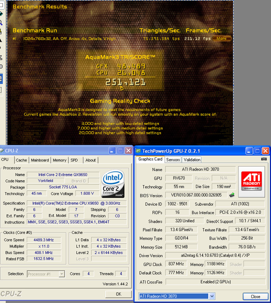This screenshot has width=271, height=303.
Task: Click the instructions list starting with 'MMX, SSE'
Action: pos(77,222)
